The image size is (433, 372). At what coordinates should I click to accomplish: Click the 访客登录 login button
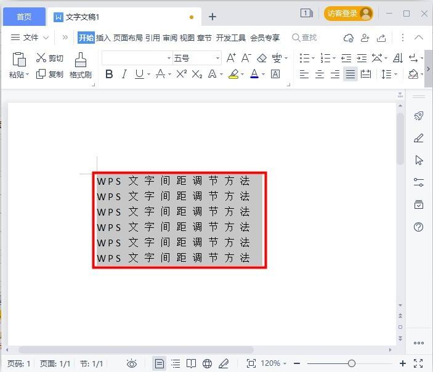[x=348, y=14]
